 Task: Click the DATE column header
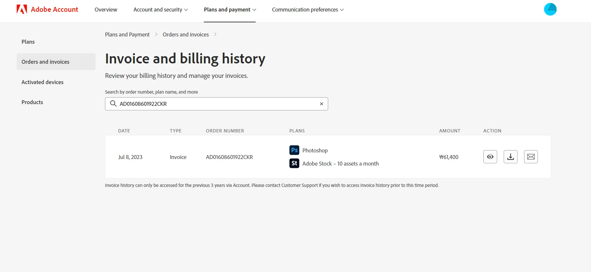[124, 131]
